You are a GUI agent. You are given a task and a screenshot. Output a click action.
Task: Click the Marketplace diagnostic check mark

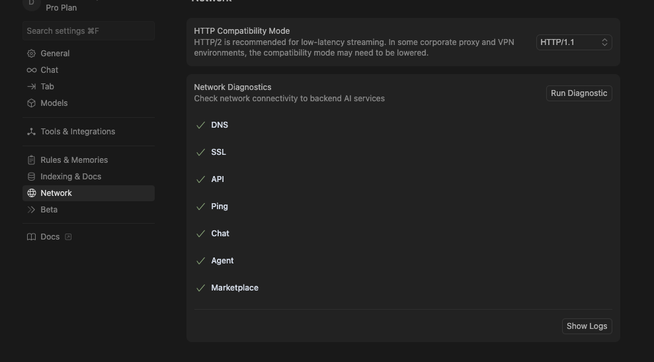coord(200,288)
